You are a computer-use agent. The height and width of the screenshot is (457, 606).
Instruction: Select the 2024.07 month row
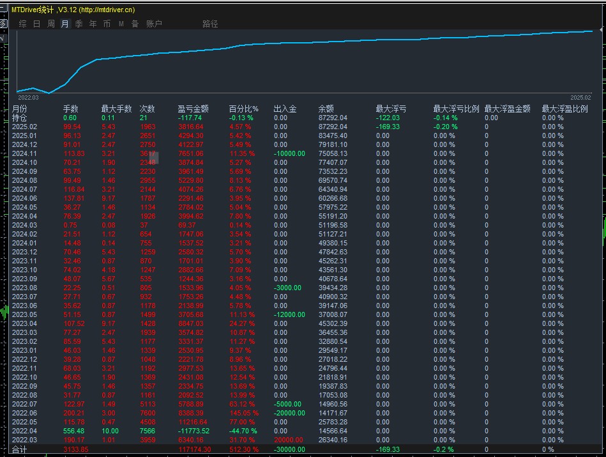click(25, 189)
